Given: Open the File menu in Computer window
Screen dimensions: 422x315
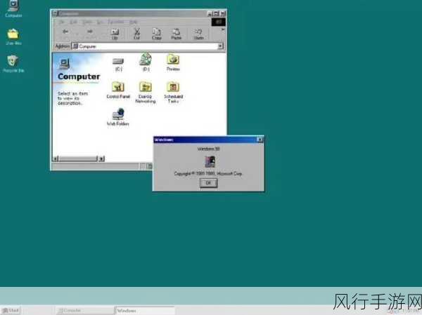Looking at the screenshot, I should (x=62, y=22).
